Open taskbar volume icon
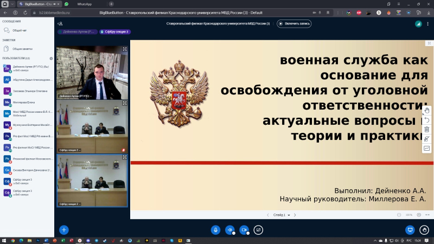The height and width of the screenshot is (244, 434). (x=397, y=241)
